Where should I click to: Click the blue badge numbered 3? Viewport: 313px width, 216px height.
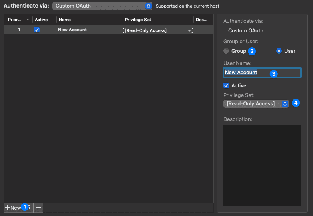point(274,73)
